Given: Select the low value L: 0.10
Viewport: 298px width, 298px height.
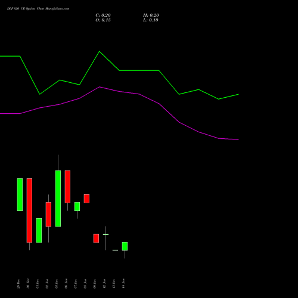Looking at the screenshot, I should click(x=151, y=20).
